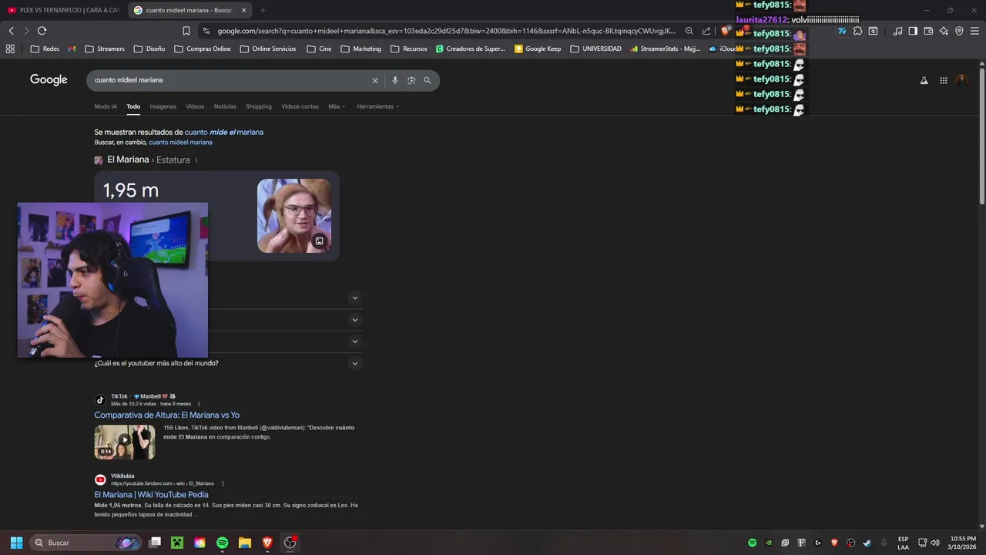This screenshot has width=986, height=555.
Task: Open site information icon in address bar
Action: pyautogui.click(x=206, y=31)
